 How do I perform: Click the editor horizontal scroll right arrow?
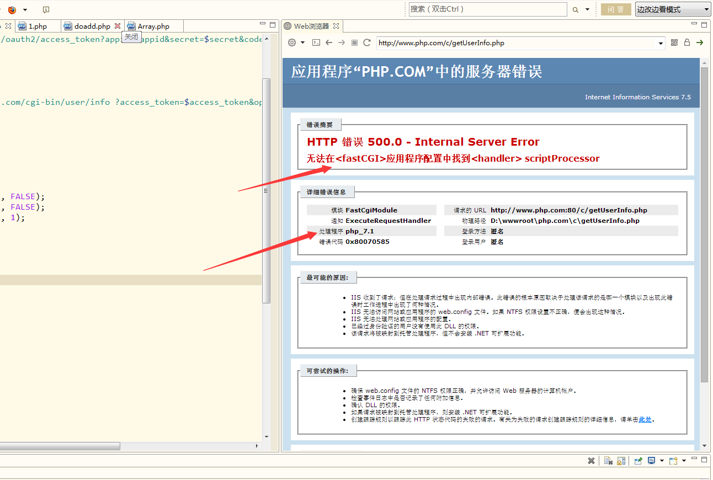(256, 445)
